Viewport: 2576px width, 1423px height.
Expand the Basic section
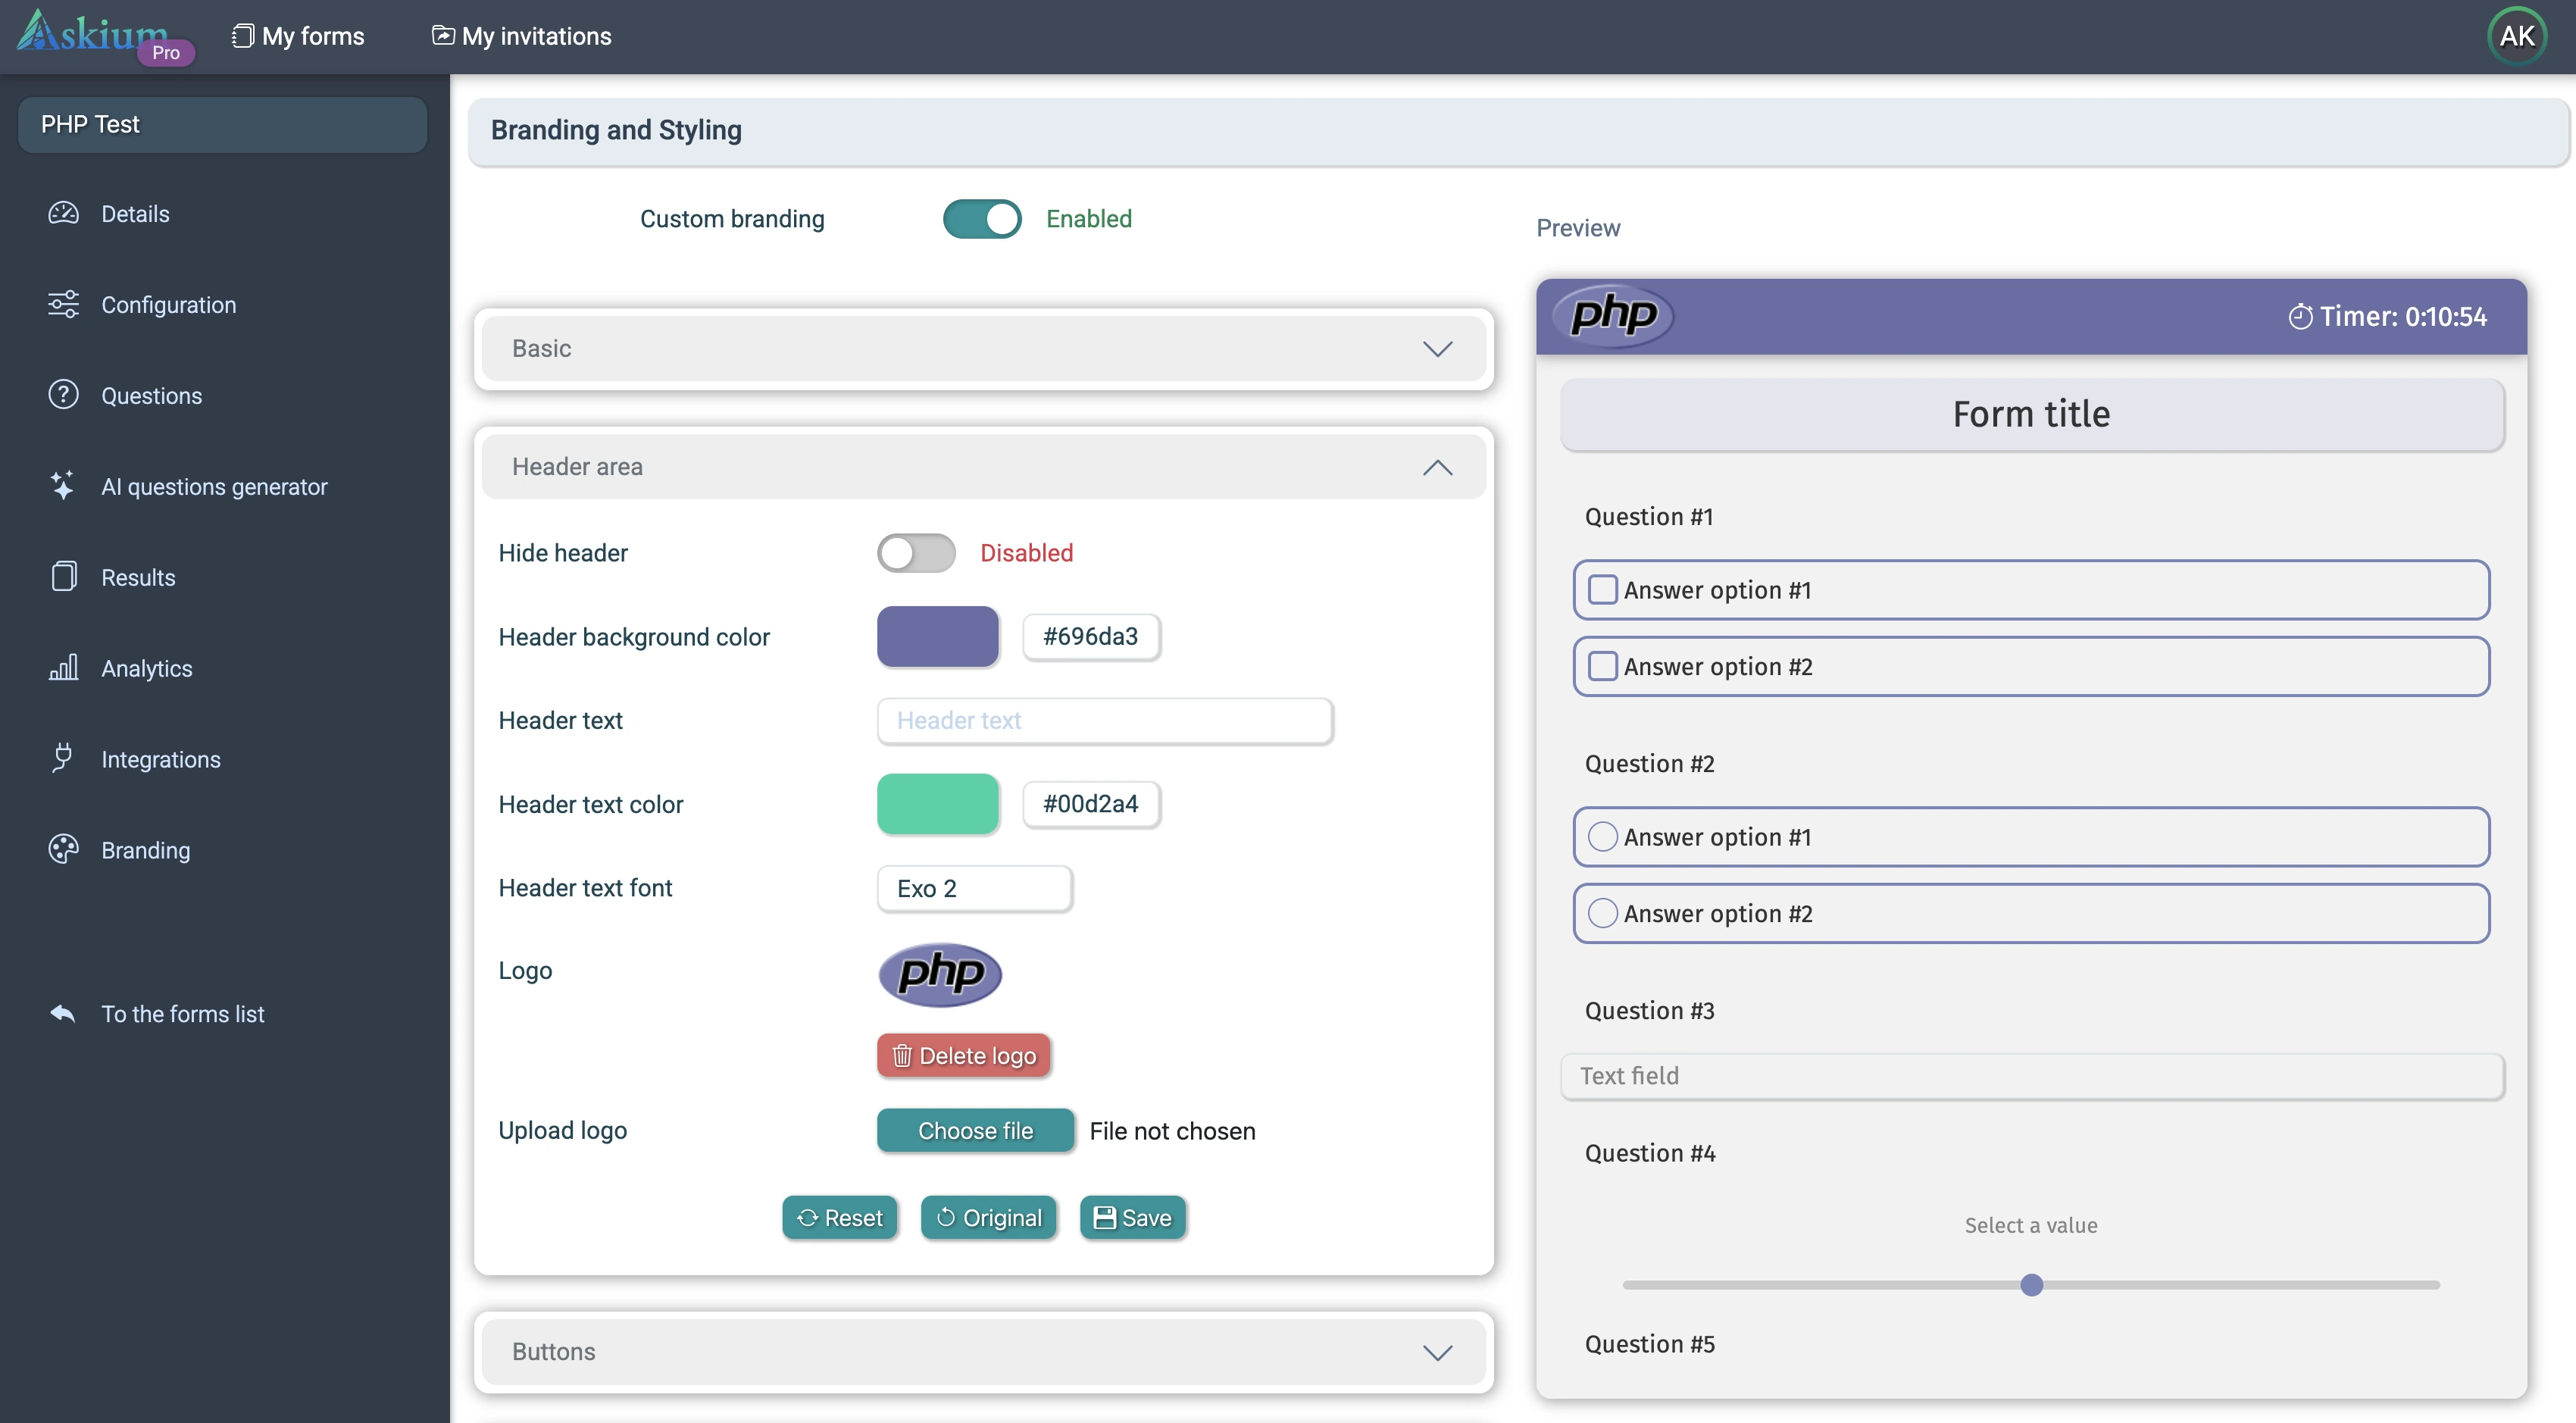coord(983,348)
